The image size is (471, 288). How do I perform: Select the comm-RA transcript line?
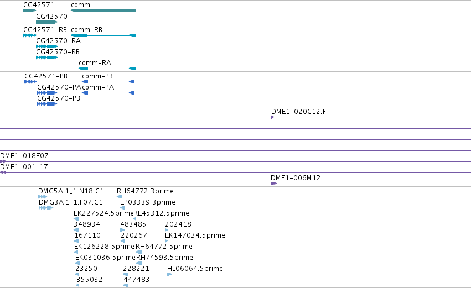pos(107,69)
